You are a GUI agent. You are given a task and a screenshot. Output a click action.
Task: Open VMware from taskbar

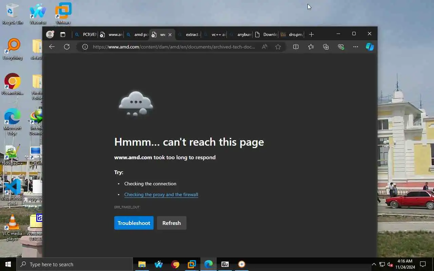[192, 264]
